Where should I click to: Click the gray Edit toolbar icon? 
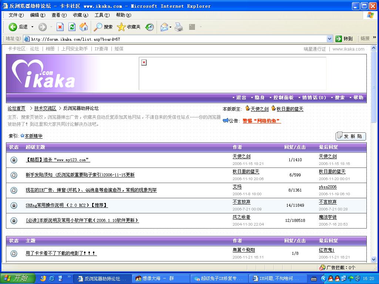(x=192, y=27)
